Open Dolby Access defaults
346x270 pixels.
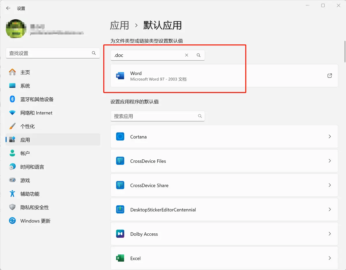point(224,234)
